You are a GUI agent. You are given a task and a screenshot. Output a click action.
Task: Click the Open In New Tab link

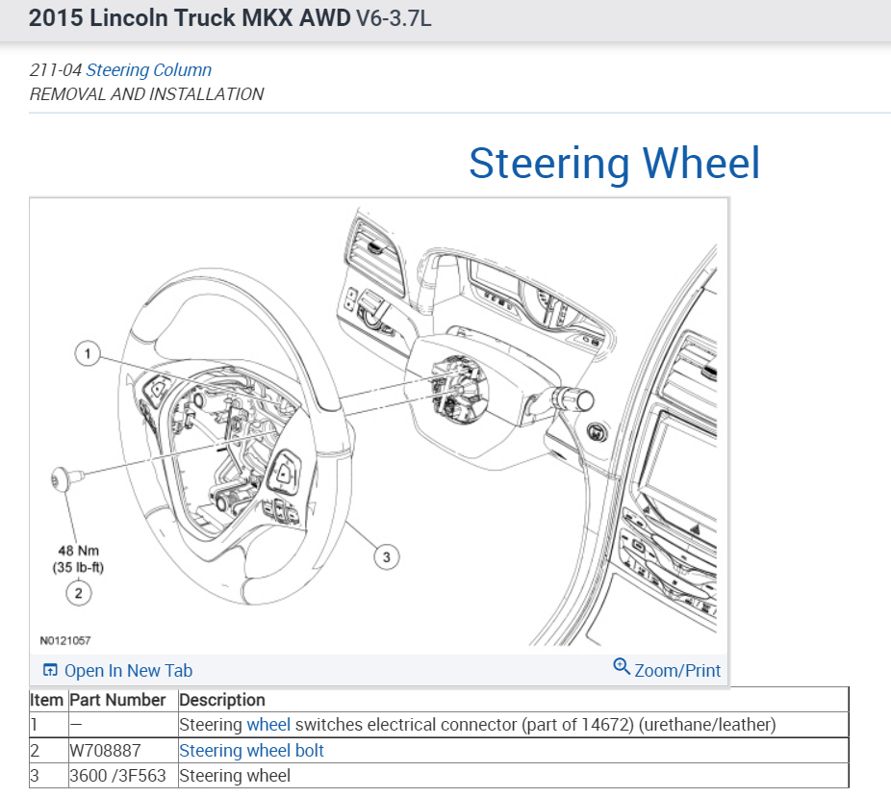pos(128,671)
